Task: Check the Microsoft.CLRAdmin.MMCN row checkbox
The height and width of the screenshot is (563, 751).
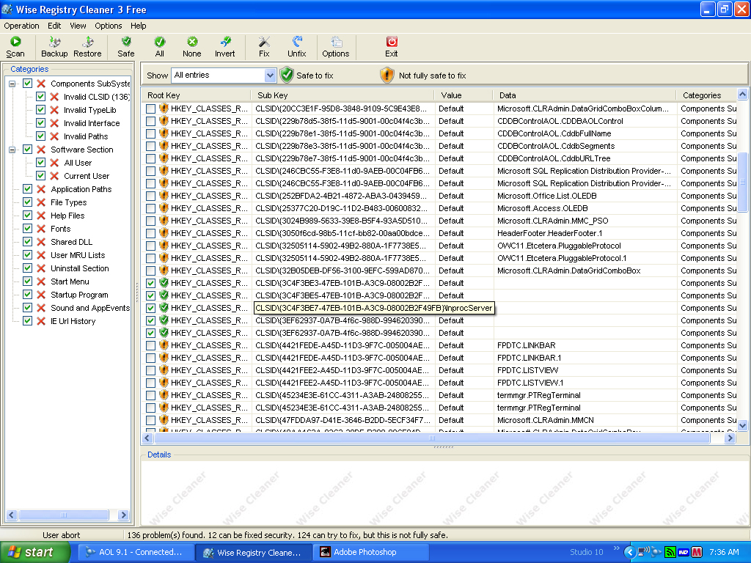Action: tap(151, 420)
